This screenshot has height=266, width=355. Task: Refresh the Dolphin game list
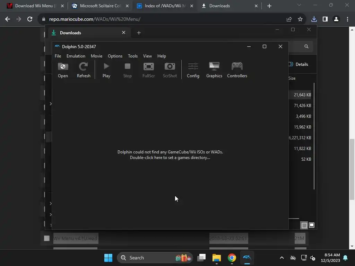coord(84,70)
